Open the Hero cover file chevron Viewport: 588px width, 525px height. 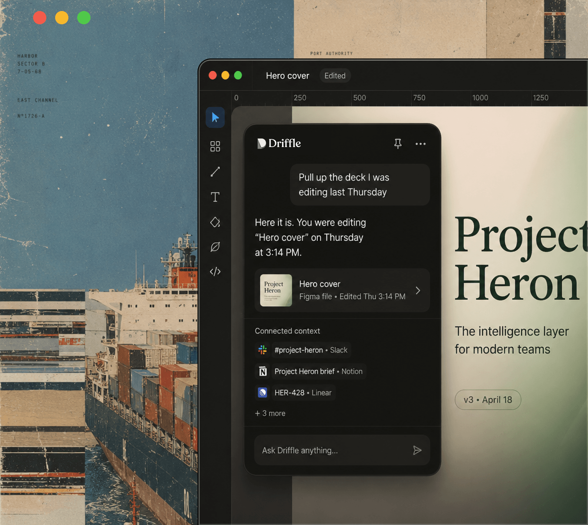tap(418, 290)
